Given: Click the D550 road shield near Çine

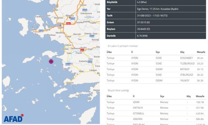Looking at the screenshot, I should click(90, 62).
